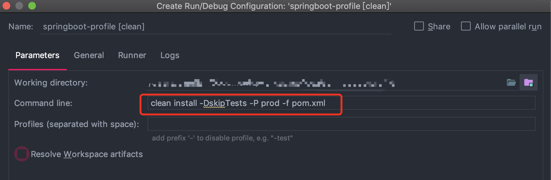
Task: Click the empty Profiles input field
Action: tap(341, 124)
